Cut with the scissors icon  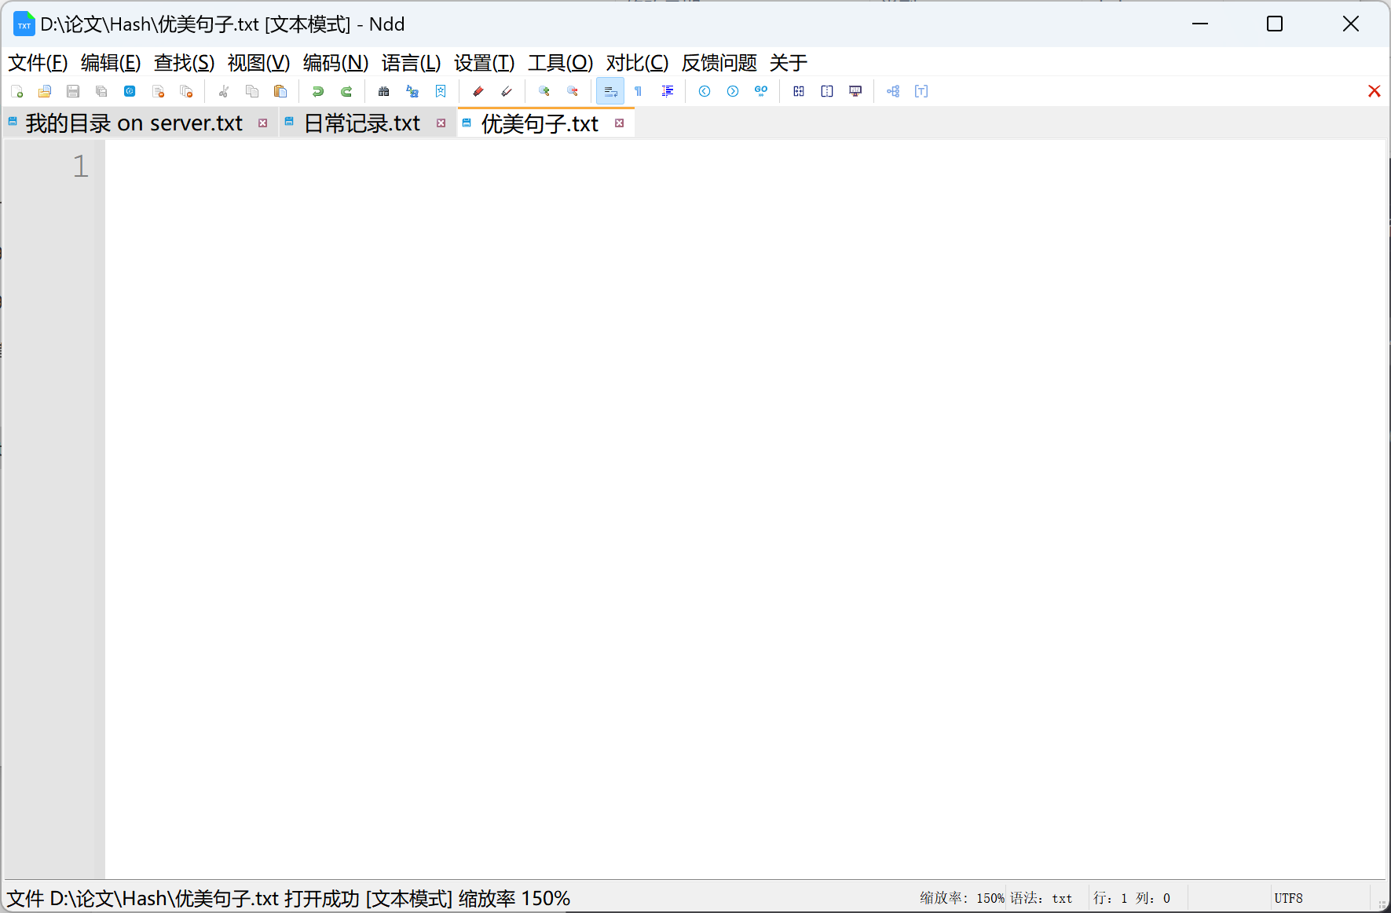click(x=224, y=91)
